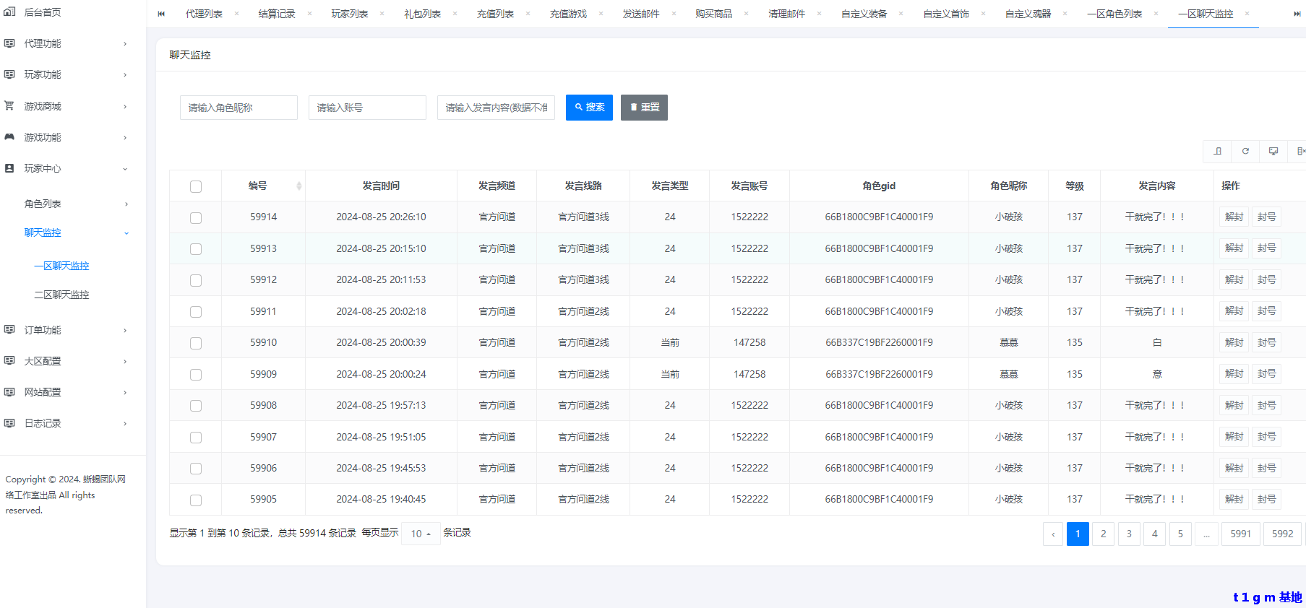Click 解封 for row 59909
The width and height of the screenshot is (1306, 608).
click(x=1234, y=374)
